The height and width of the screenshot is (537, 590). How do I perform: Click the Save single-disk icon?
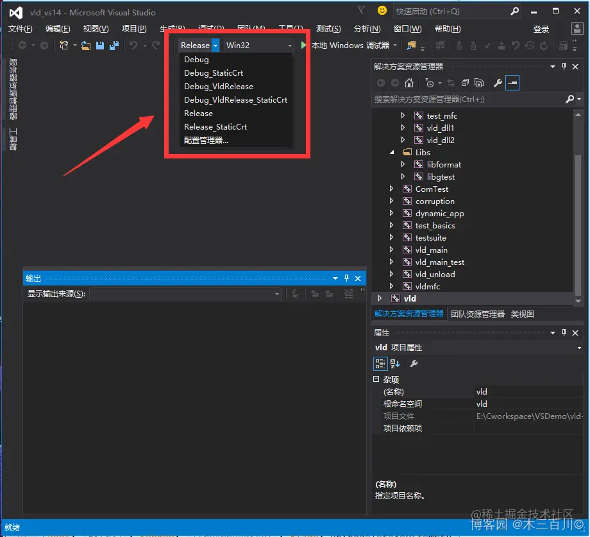(99, 46)
